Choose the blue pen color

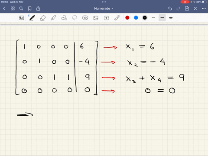pos(136,18)
